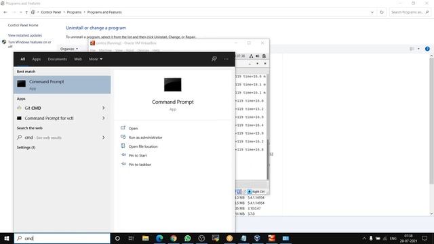Open the VirtualBox cube taskbar icon
Image resolution: width=434 pixels, height=244 pixels.
click(257, 238)
